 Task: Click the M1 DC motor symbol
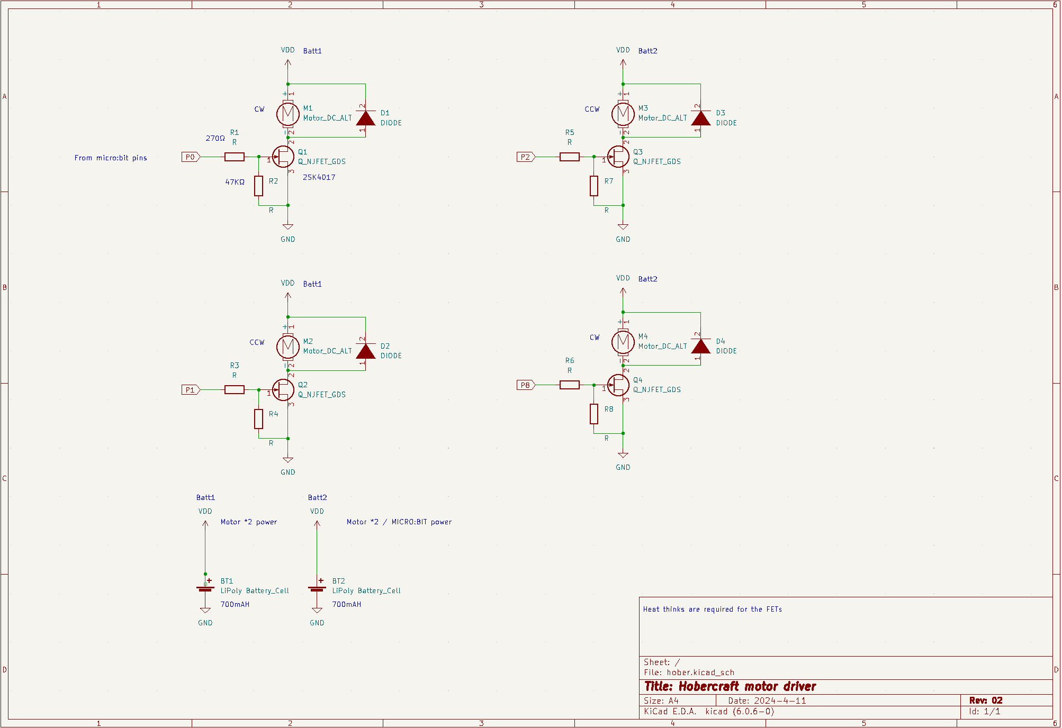pos(287,113)
